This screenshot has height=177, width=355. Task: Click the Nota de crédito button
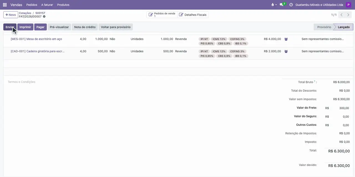pyautogui.click(x=85, y=27)
